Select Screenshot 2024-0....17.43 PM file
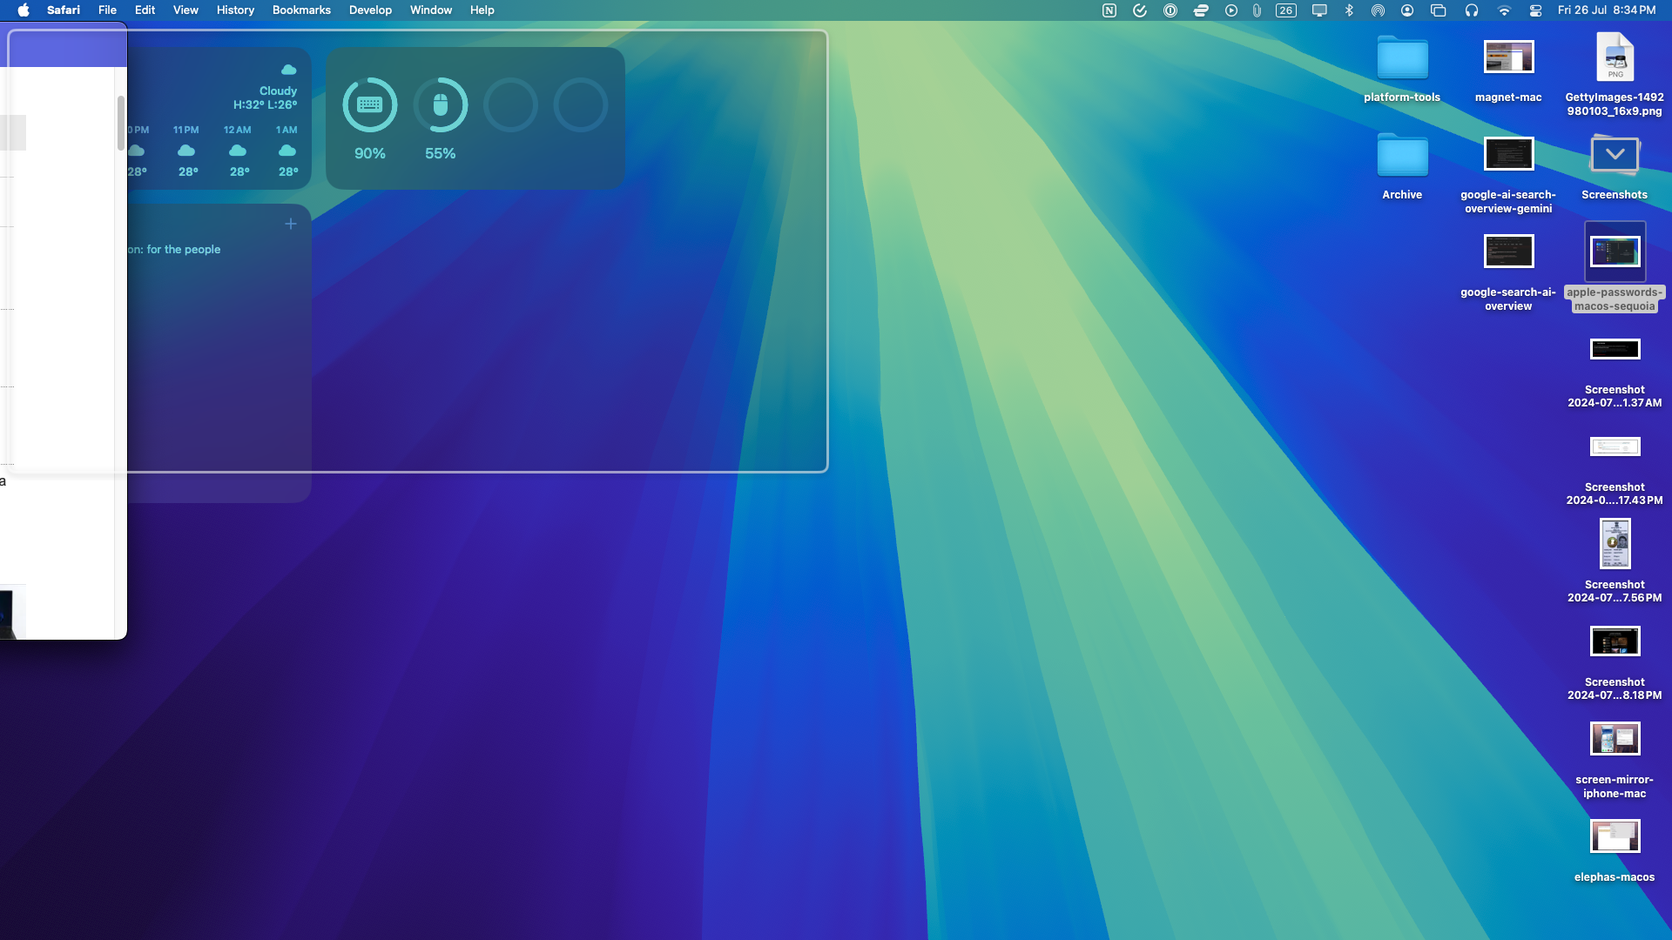Image resolution: width=1672 pixels, height=940 pixels. (1615, 447)
